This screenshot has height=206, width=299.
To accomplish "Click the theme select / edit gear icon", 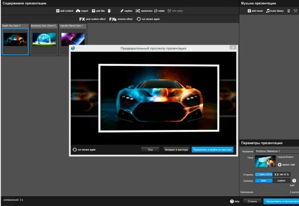I will [x=280, y=164].
